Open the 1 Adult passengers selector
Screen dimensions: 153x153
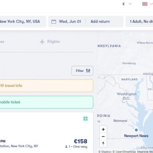point(139,21)
